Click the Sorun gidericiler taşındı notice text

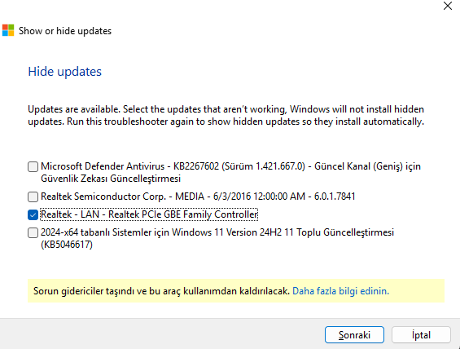[161, 291]
